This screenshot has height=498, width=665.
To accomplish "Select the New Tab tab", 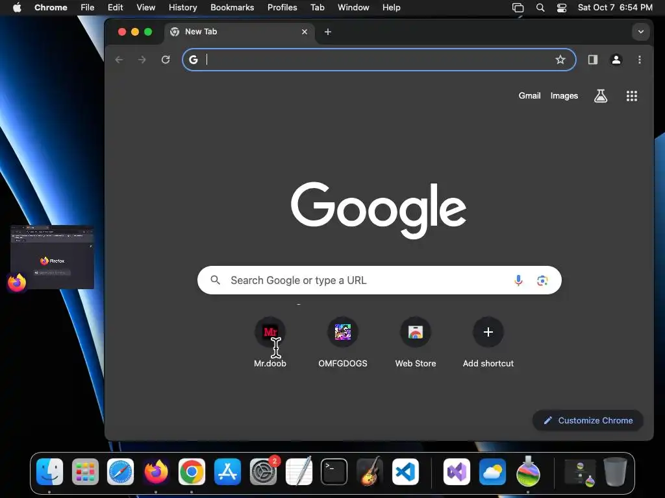I will point(239,32).
